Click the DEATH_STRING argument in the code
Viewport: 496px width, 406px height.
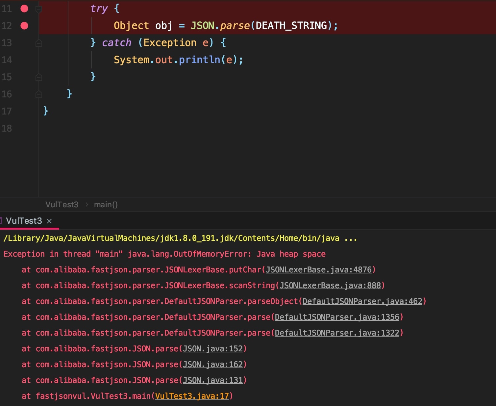point(291,26)
